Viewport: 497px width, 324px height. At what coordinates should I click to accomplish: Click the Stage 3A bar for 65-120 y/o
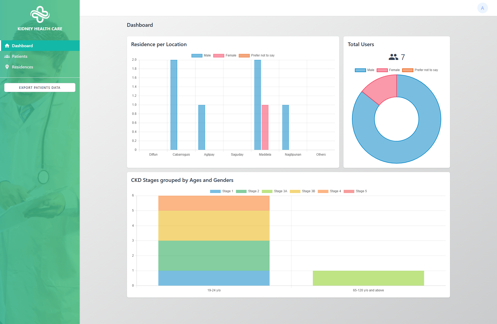point(368,278)
